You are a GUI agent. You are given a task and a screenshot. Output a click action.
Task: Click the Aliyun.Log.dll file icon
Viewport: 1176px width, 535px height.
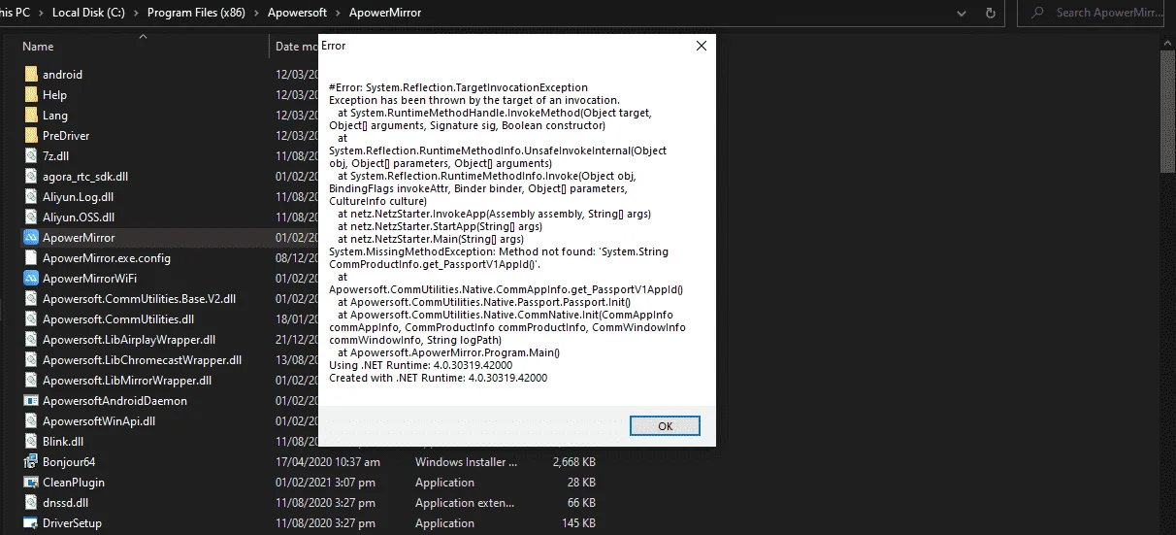[31, 196]
